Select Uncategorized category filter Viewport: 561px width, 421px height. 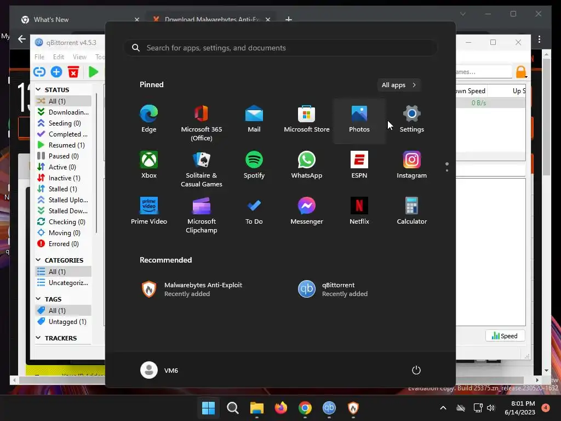click(x=64, y=283)
